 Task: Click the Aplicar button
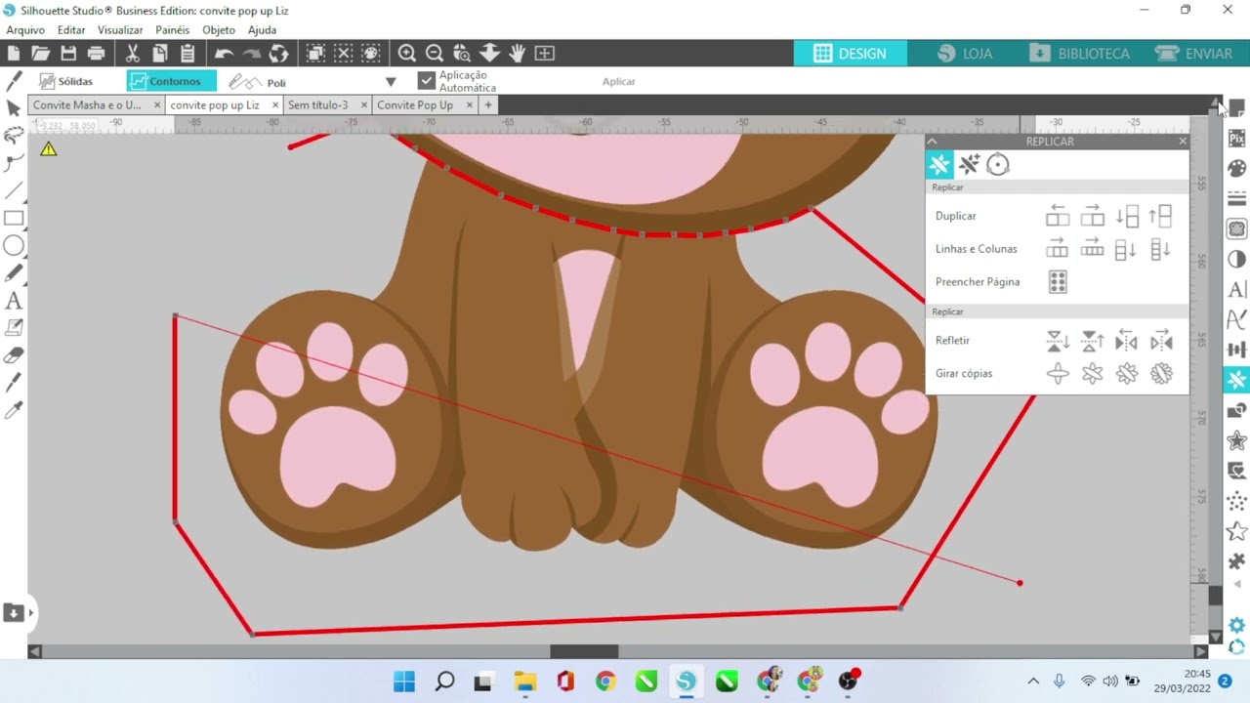pos(619,82)
